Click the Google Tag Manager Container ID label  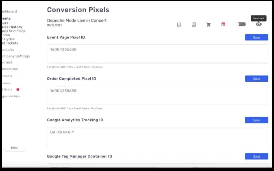click(x=80, y=156)
